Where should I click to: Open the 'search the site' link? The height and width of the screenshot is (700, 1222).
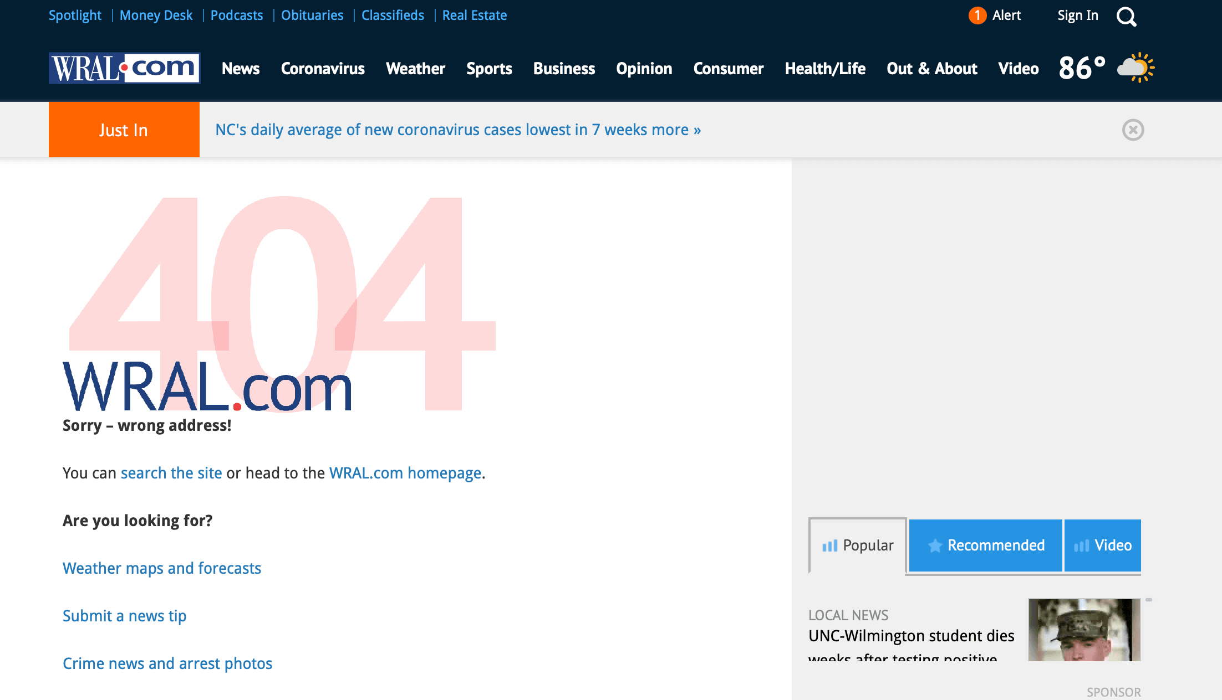(x=171, y=473)
